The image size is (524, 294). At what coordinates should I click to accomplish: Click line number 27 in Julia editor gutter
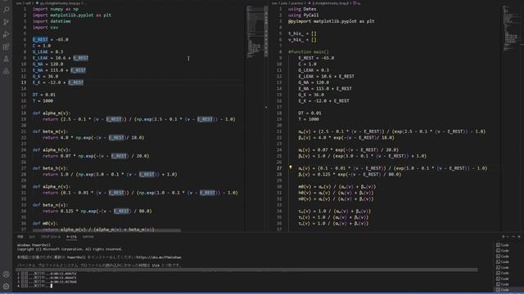point(279,168)
